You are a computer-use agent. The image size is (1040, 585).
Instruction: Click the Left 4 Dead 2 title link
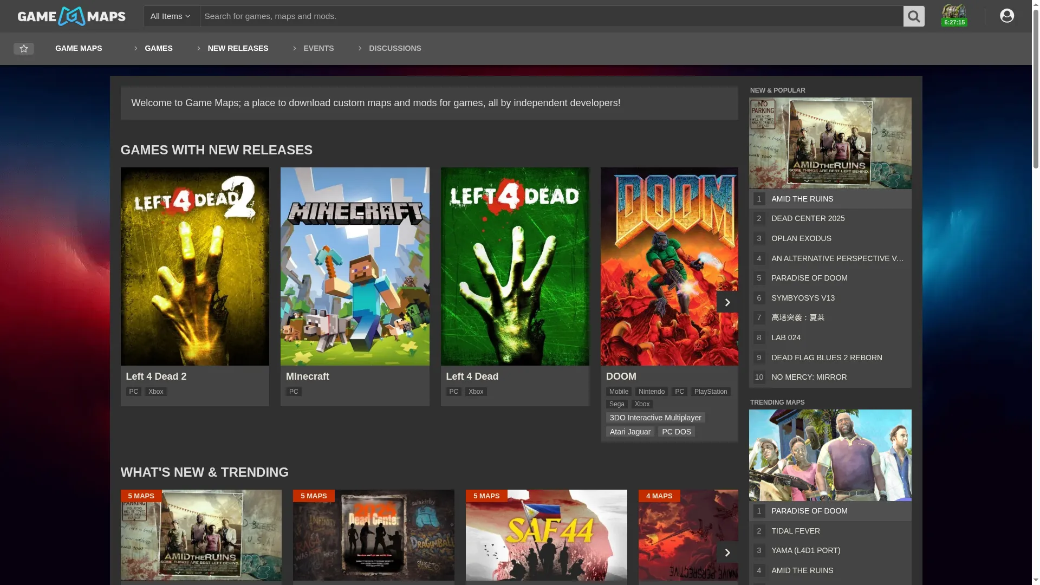point(156,376)
